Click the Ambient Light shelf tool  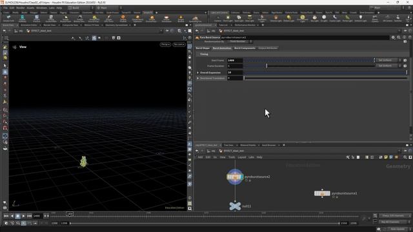360,19
